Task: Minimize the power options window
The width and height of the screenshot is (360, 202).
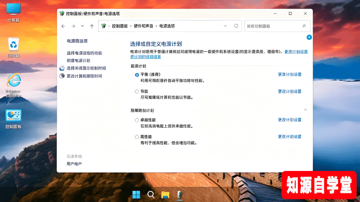Action: (275, 13)
